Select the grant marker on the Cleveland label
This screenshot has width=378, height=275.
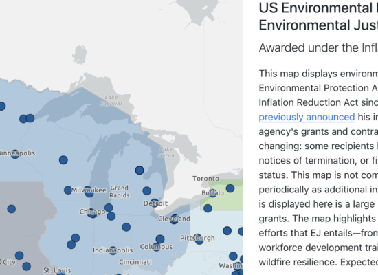(x=175, y=219)
